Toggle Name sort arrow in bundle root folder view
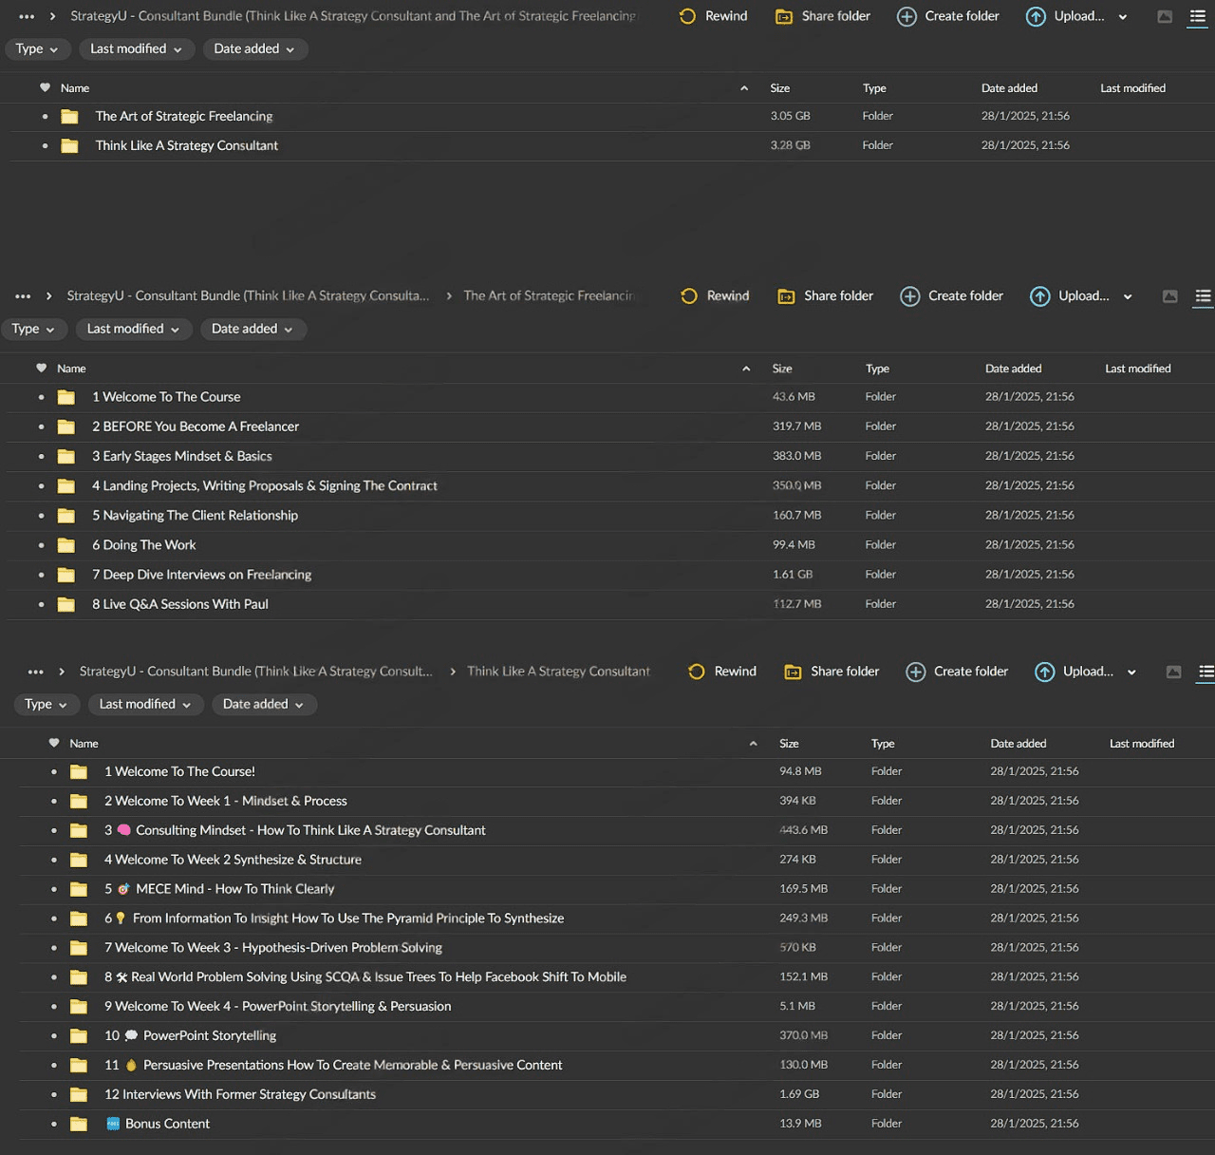Image resolution: width=1215 pixels, height=1155 pixels. click(x=744, y=88)
